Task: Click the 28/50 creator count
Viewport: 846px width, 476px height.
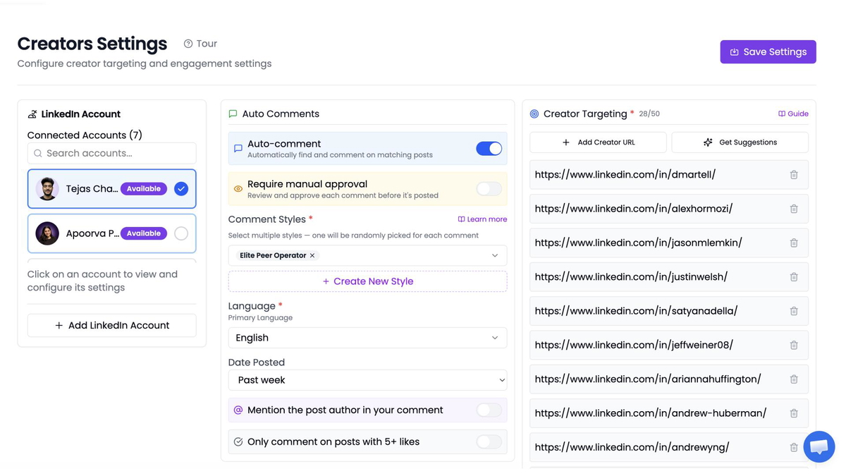Action: click(x=649, y=114)
